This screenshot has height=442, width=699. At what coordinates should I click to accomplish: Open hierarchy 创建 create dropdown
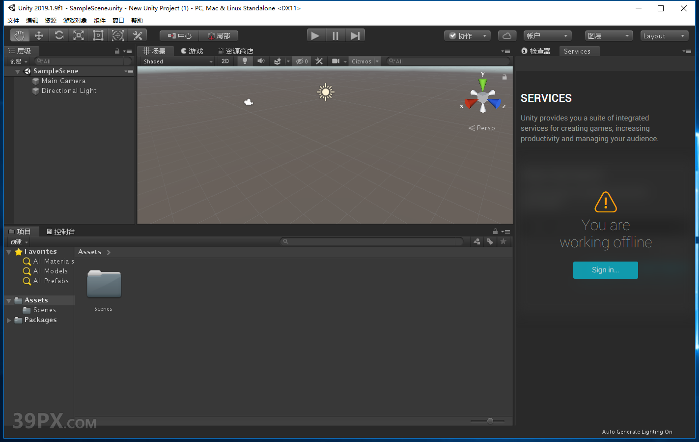click(19, 61)
